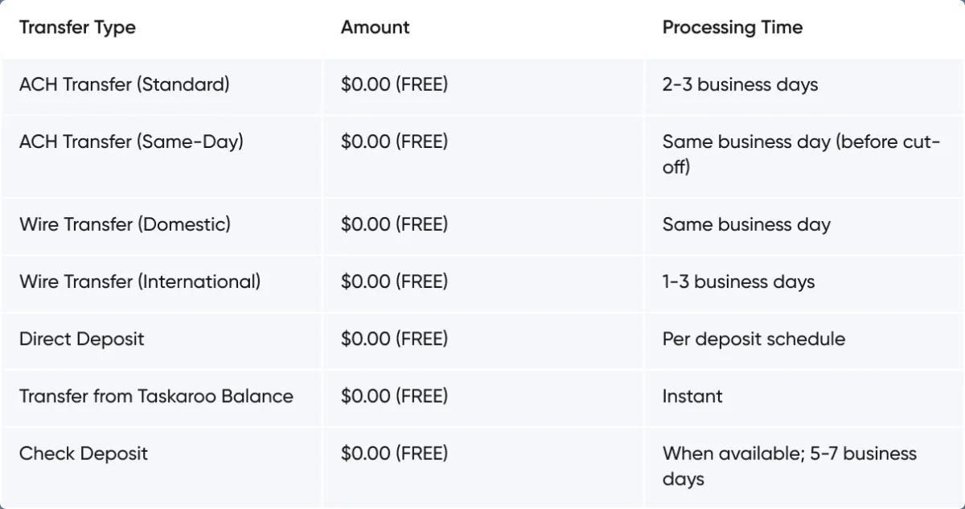Select the Per deposit schedule cell
Image resolution: width=965 pixels, height=509 pixels.
(754, 339)
